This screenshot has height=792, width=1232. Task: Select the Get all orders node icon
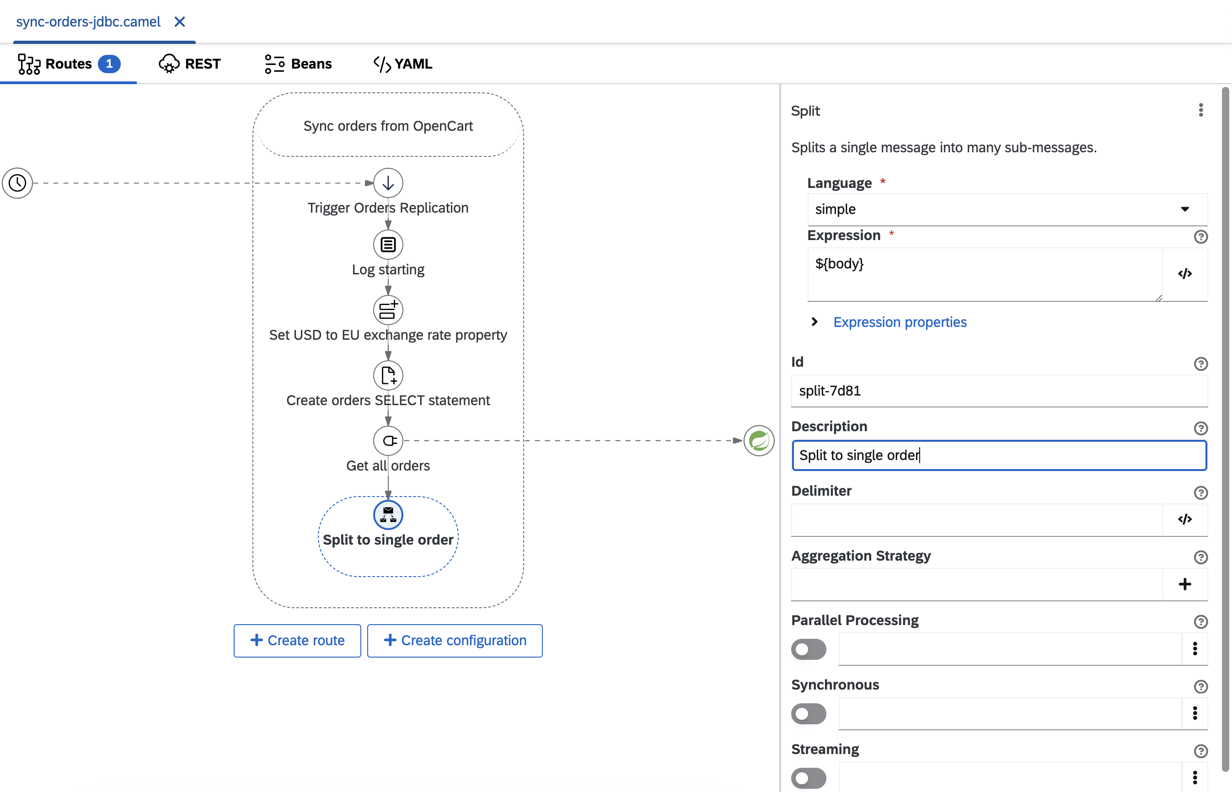388,440
